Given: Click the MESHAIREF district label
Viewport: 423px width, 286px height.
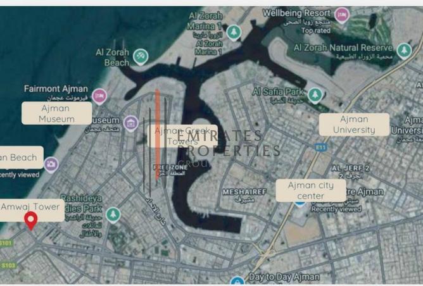Looking at the screenshot, I should pyautogui.click(x=244, y=192).
